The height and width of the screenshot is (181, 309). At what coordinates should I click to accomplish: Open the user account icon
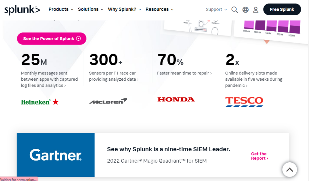[256, 9]
